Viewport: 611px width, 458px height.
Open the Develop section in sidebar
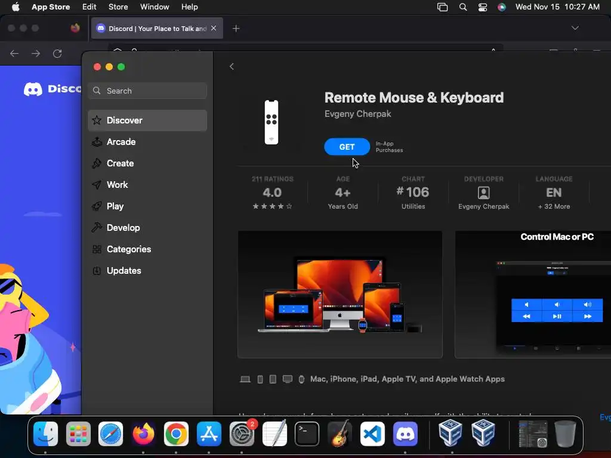click(x=147, y=227)
